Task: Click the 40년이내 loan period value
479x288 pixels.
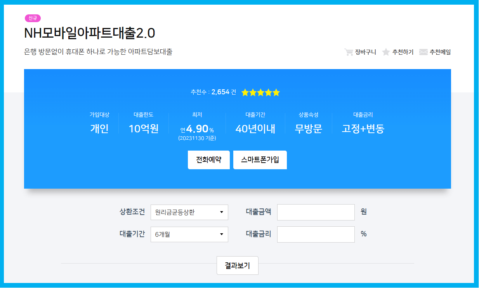Action: tap(255, 129)
